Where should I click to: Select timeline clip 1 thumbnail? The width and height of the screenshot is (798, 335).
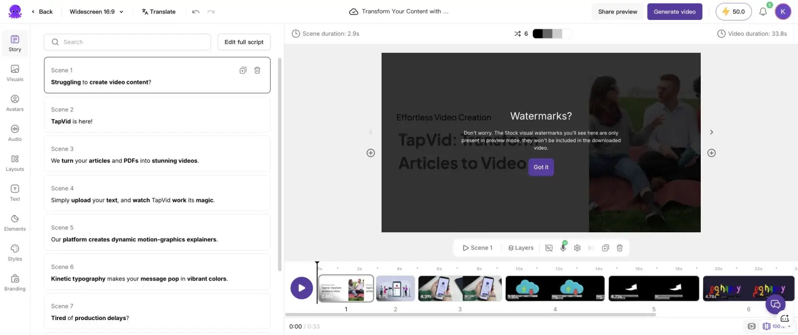[x=346, y=288]
